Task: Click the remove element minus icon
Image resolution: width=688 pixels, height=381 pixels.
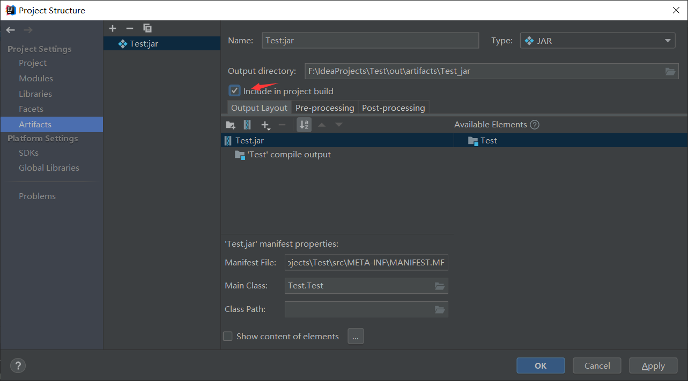Action: [282, 125]
